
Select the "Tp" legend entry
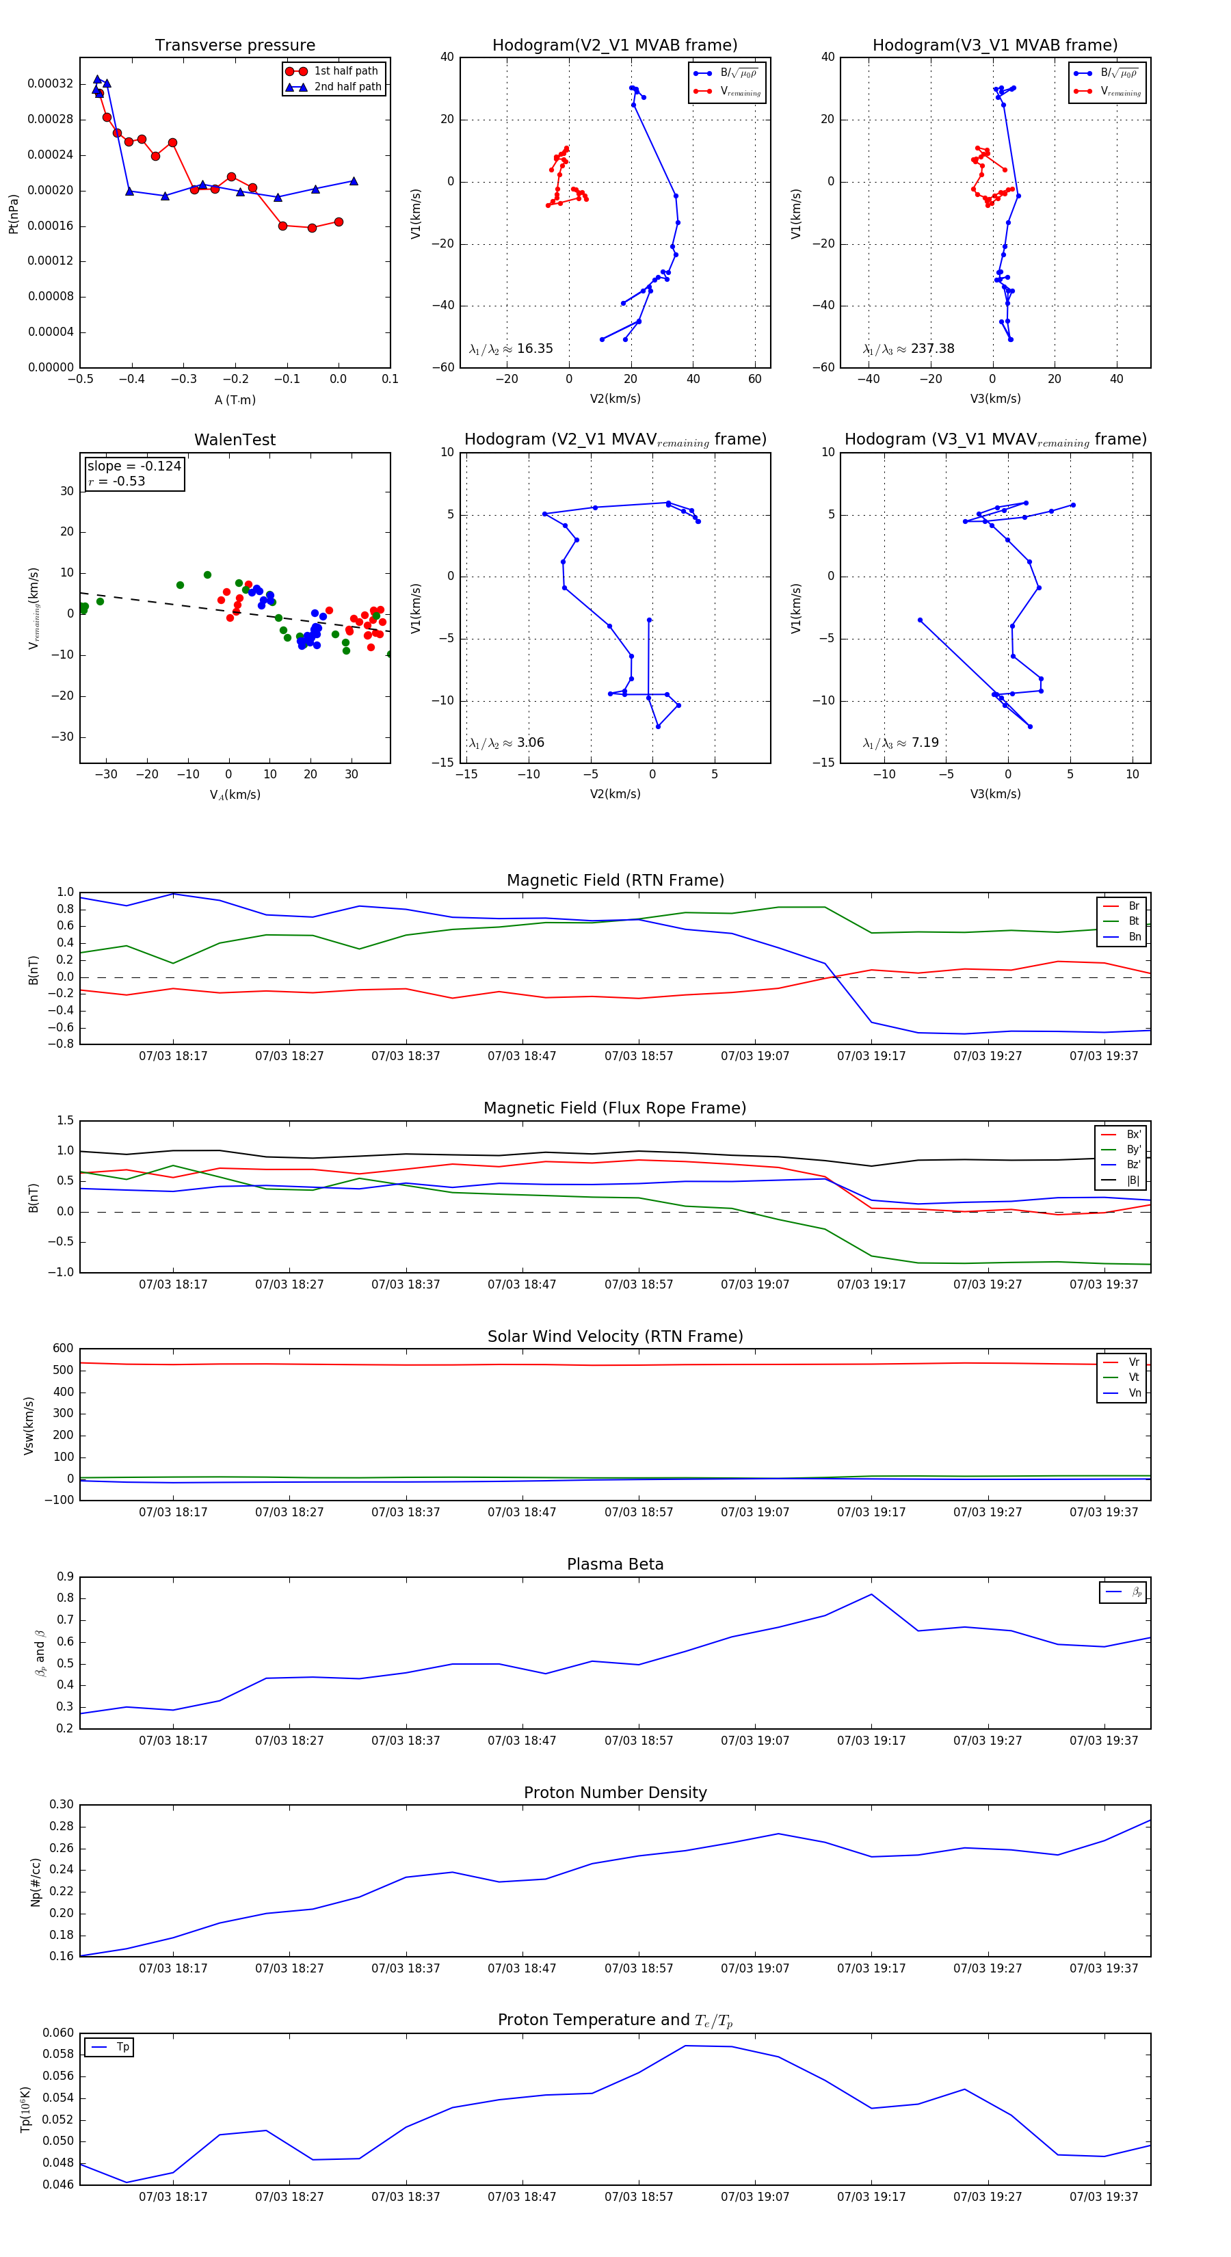(109, 2048)
